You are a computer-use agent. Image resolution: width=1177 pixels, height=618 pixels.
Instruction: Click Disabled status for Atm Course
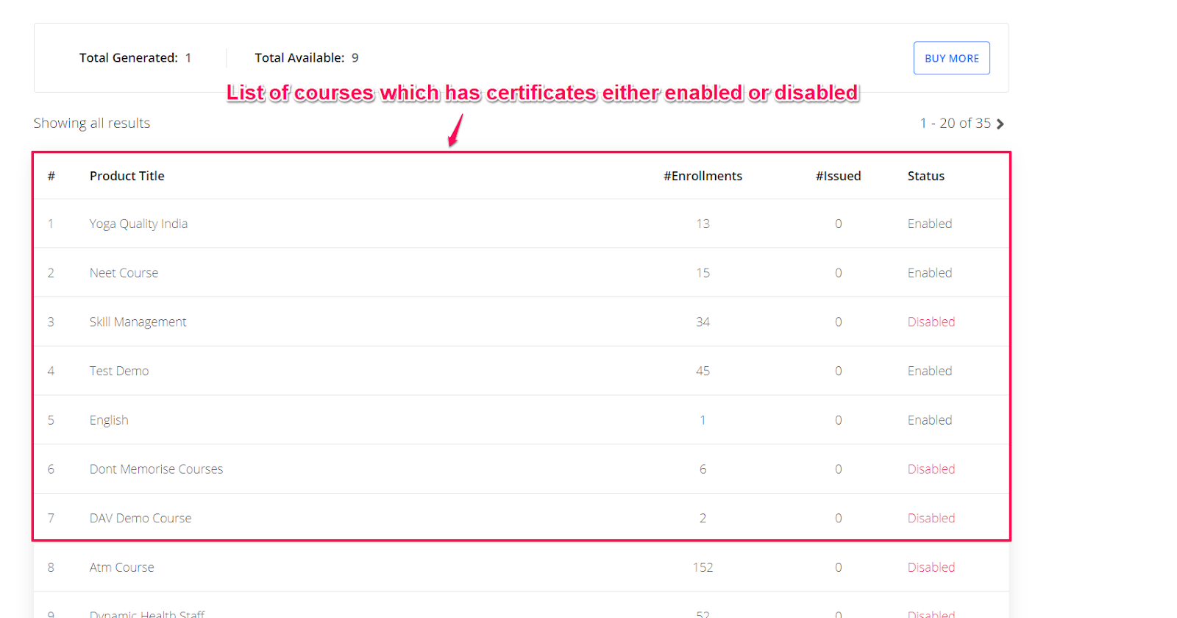(931, 567)
